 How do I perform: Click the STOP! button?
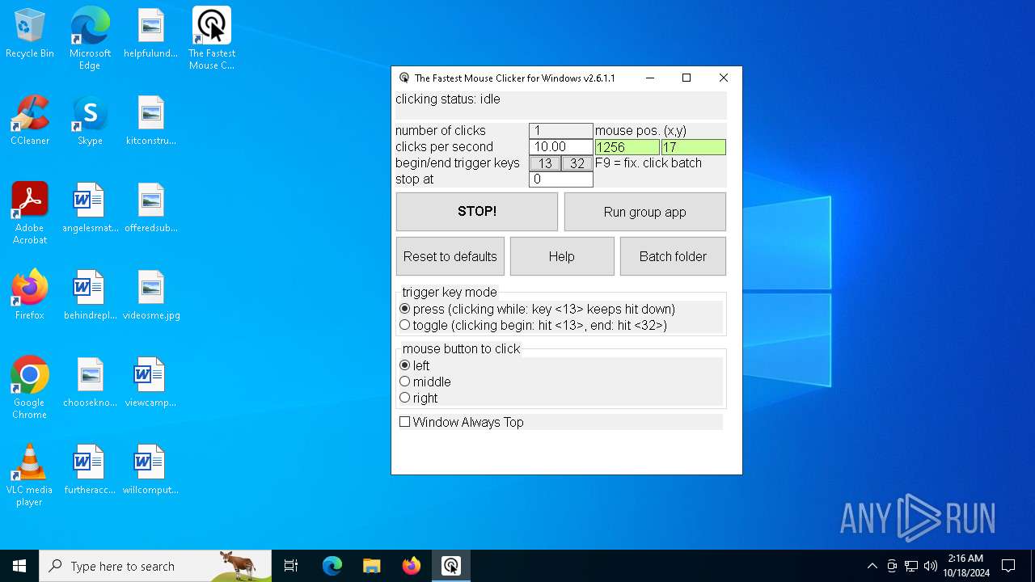(477, 212)
